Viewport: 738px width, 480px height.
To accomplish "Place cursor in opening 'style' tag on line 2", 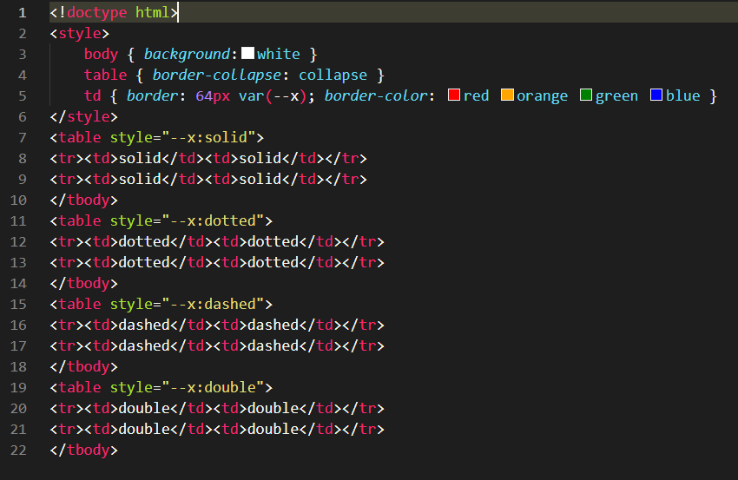I will click(80, 33).
